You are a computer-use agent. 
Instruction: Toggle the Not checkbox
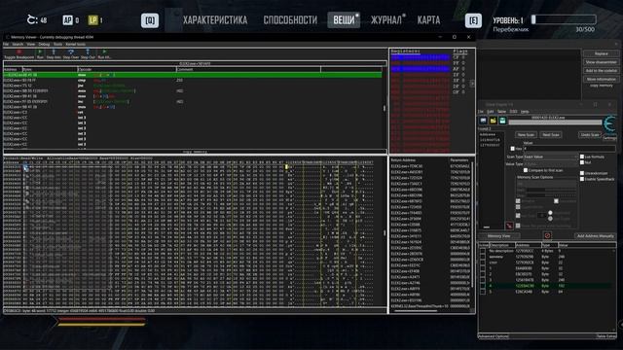coord(582,162)
